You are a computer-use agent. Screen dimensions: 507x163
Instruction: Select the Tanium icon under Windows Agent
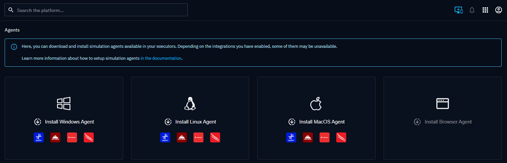(72, 137)
